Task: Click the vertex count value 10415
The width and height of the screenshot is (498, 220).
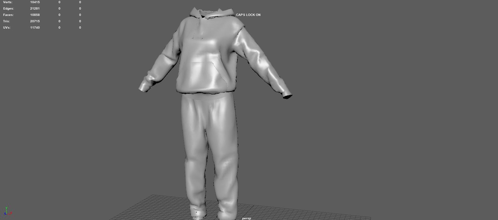Action: [x=35, y=2]
